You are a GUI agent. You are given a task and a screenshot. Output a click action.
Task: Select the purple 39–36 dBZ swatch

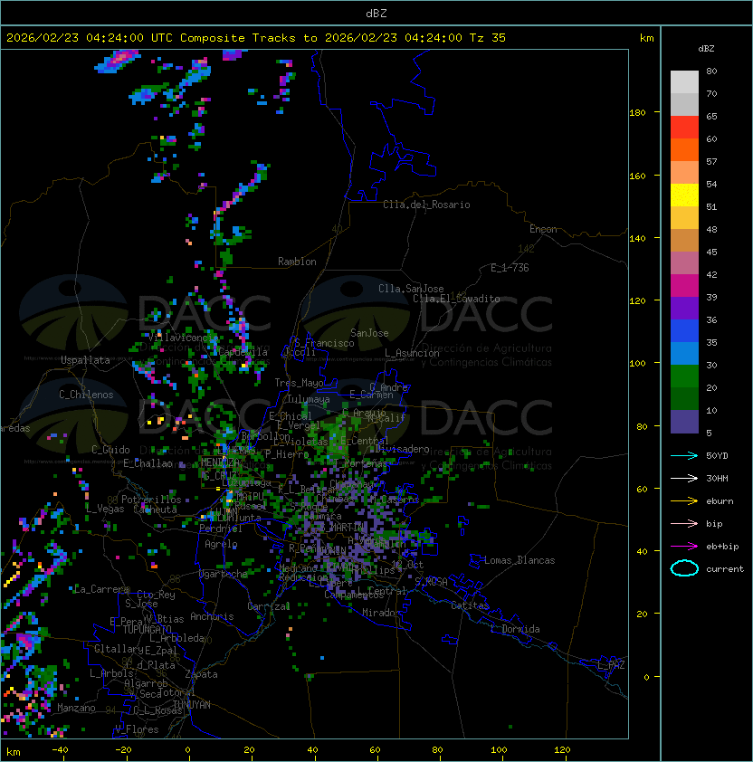coord(684,308)
